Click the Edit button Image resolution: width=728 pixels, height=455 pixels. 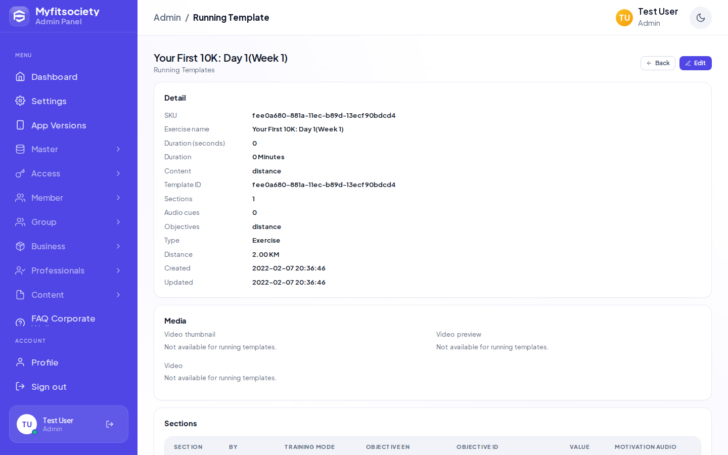[695, 63]
